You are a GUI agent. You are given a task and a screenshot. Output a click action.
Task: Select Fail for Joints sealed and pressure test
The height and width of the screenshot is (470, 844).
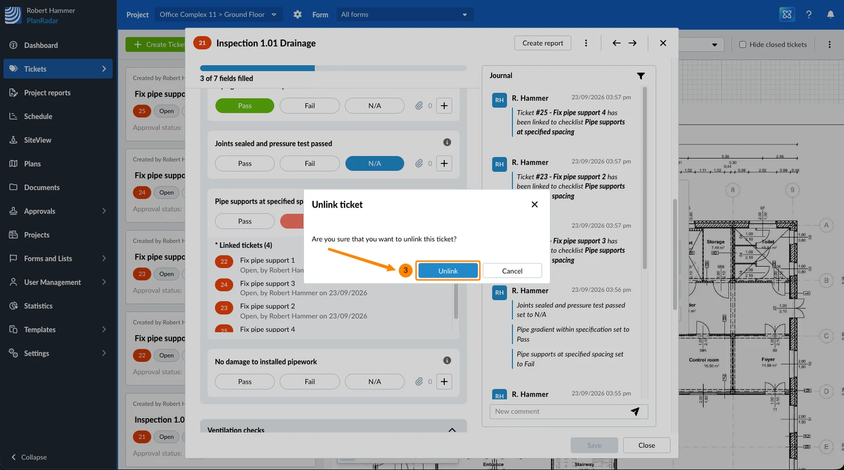310,163
